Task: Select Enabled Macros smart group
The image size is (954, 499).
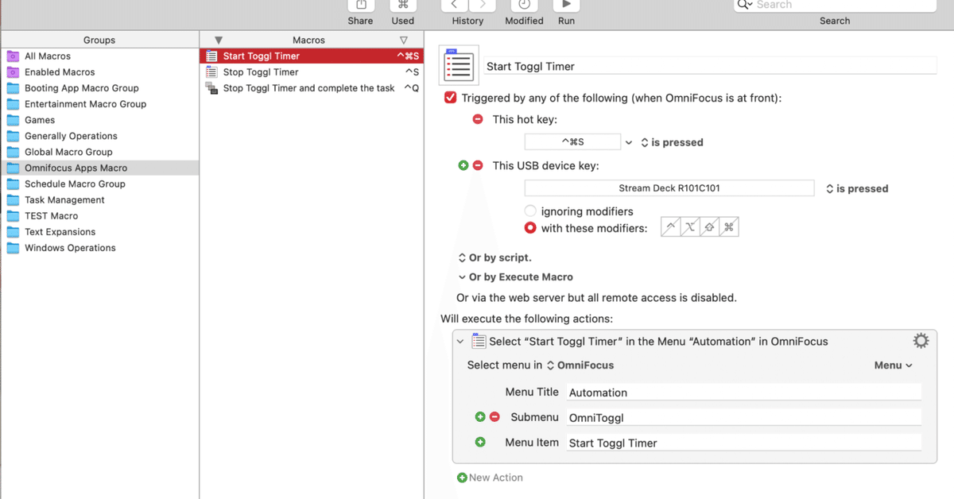Action: 99,72
